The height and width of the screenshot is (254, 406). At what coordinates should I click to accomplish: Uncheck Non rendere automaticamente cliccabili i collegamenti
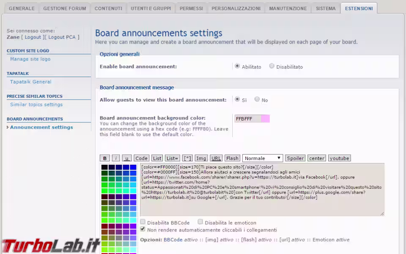[x=143, y=229]
